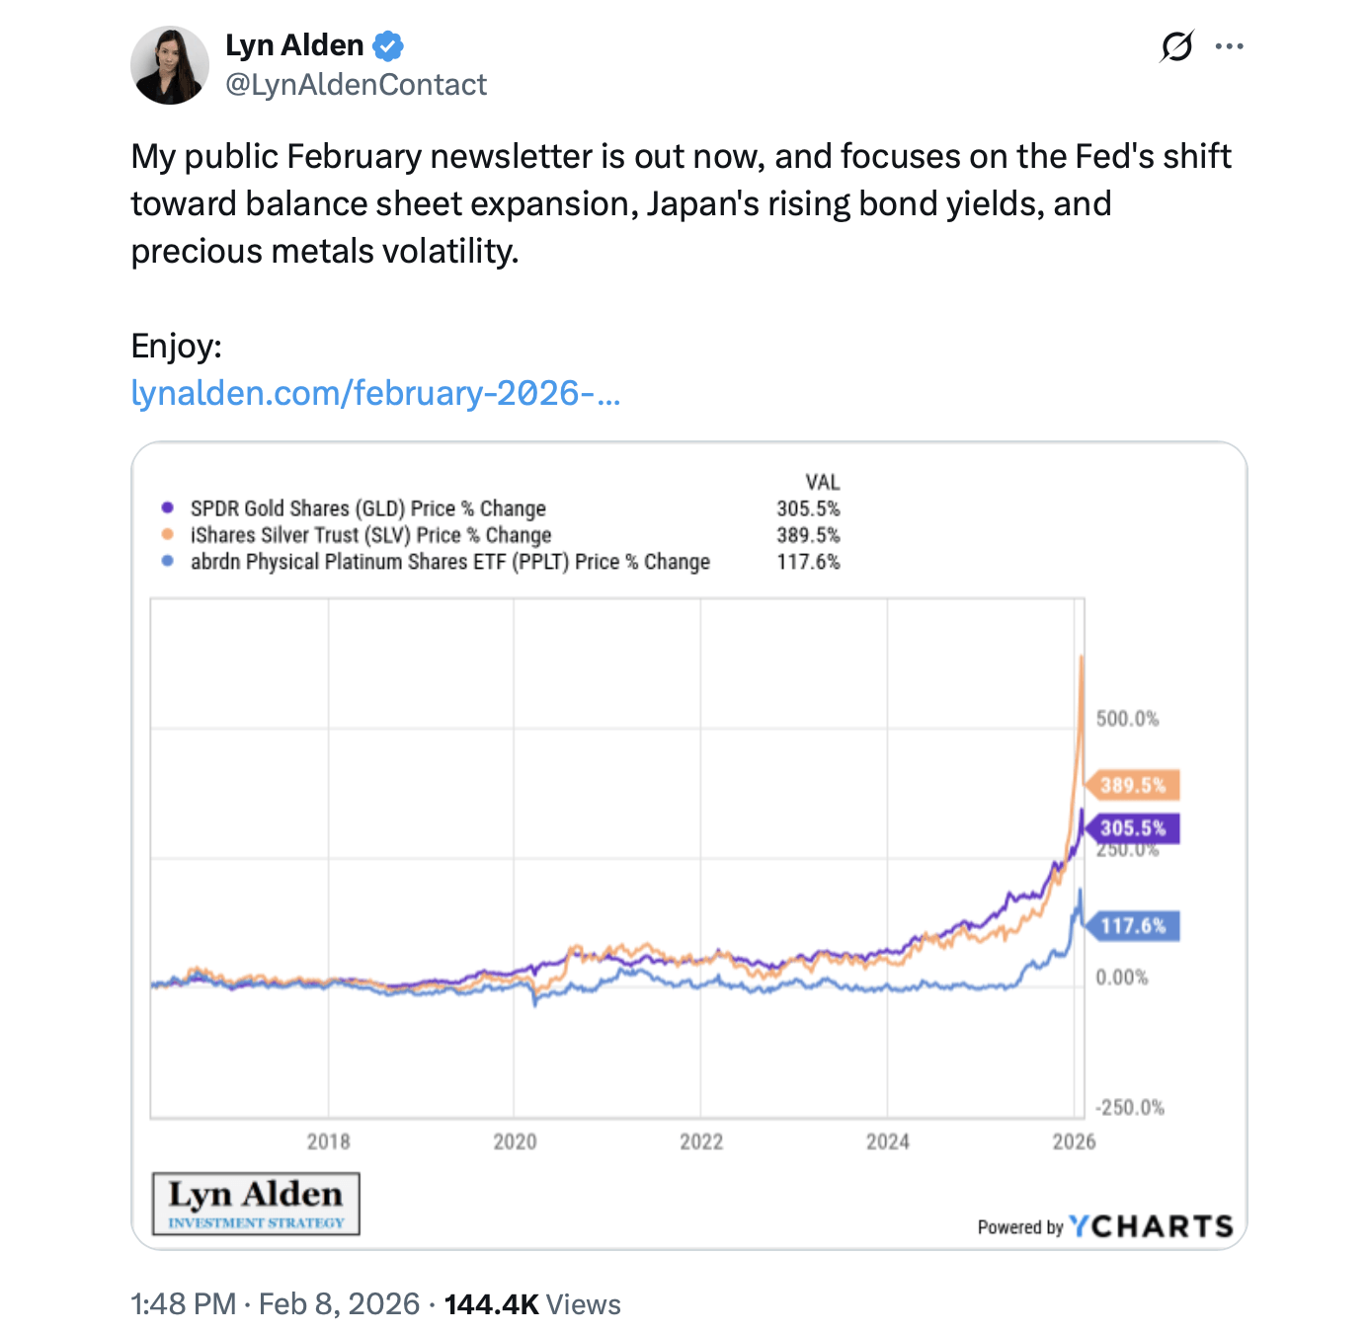Click the purple GLD legend dot
Screen dimensions: 1369x1333
(168, 508)
